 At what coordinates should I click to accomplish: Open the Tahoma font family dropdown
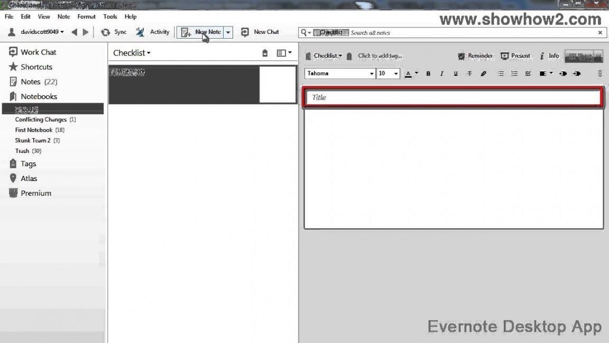[x=372, y=74]
